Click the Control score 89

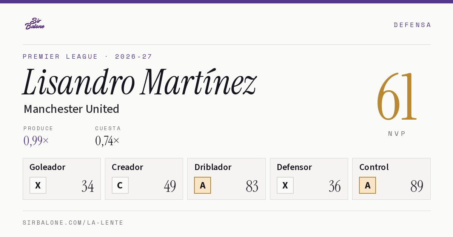pos(417,186)
